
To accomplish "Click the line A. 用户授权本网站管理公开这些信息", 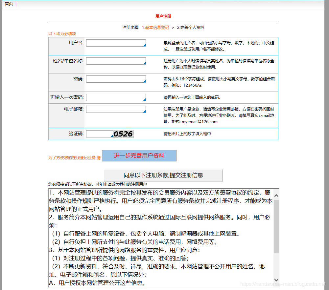I will pyautogui.click(x=97, y=283).
